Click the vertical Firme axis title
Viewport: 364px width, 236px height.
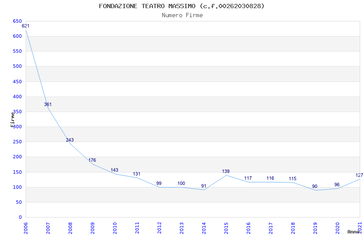(12, 120)
